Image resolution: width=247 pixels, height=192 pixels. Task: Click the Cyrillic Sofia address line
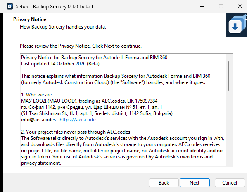tap(92, 107)
